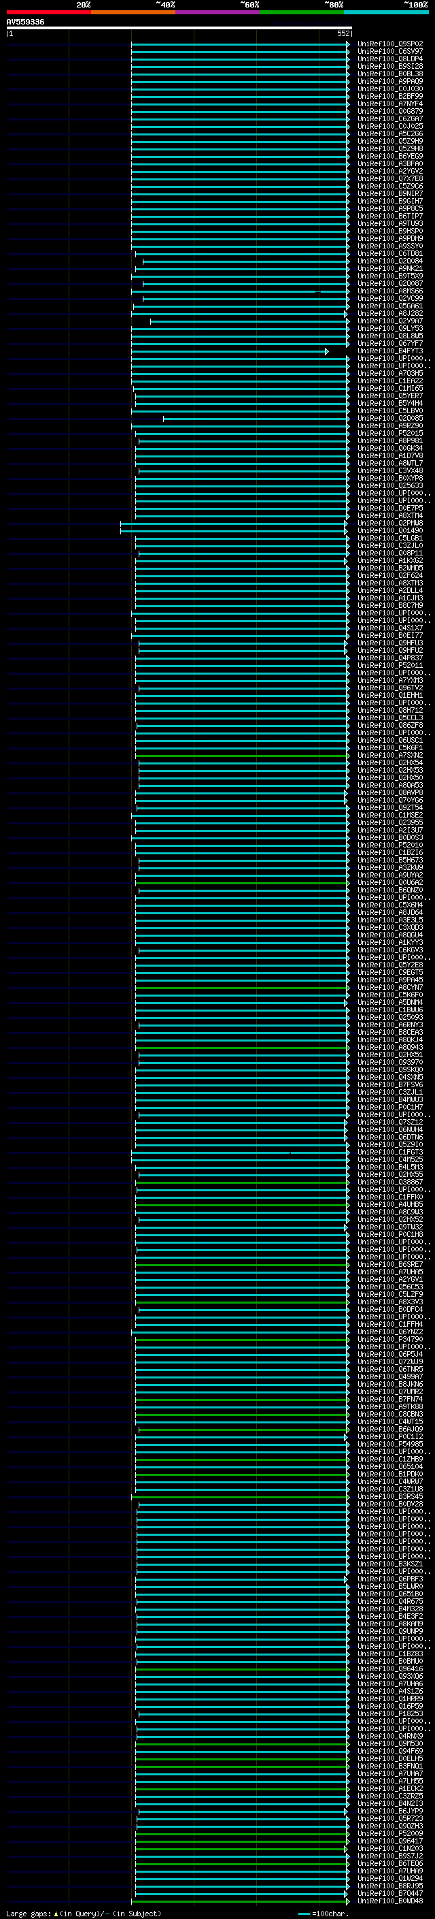Click the UniRef100_A3BFA0 entry
Viewport: 435px width, 1919px height.
tap(390, 164)
